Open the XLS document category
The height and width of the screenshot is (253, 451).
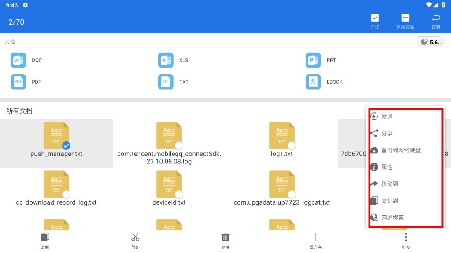point(166,60)
